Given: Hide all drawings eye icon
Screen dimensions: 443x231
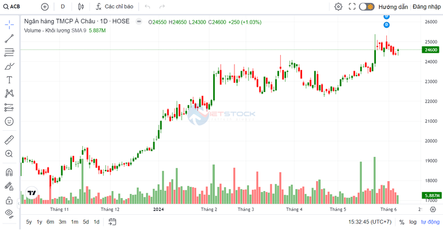Looking at the screenshot, I should [9, 214].
